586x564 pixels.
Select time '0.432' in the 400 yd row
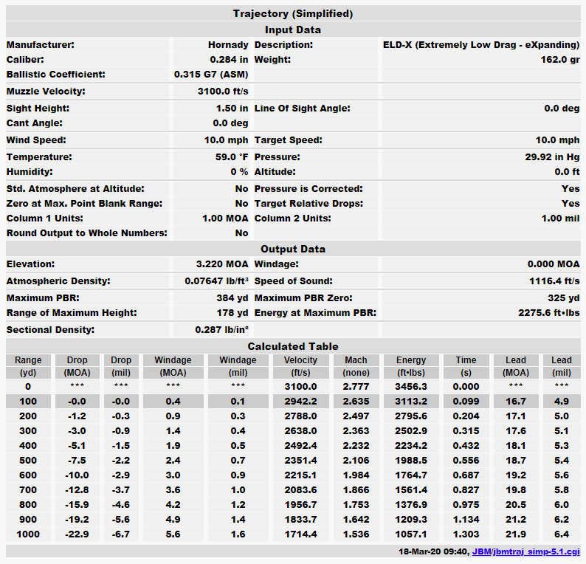[x=466, y=446]
